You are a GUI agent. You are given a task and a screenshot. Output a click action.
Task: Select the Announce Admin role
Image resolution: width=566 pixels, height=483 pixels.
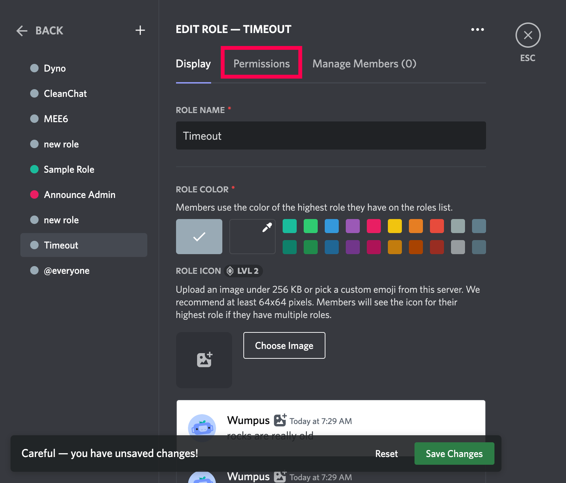(x=80, y=195)
